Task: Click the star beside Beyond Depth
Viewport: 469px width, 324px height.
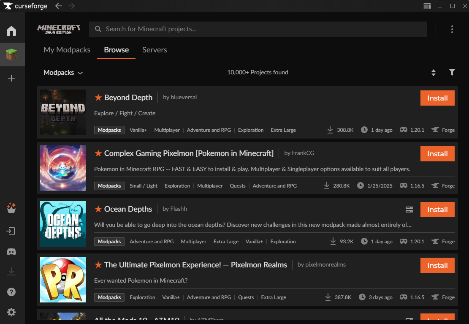Action: [x=98, y=97]
